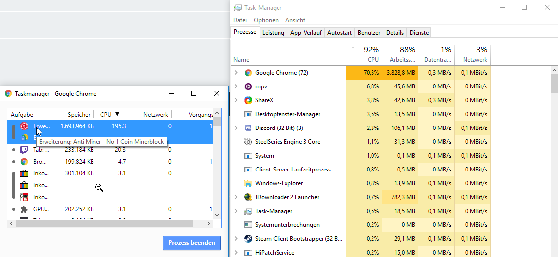
Task: Click the Task-Manager vertical scrollbar thumb
Action: point(554,84)
